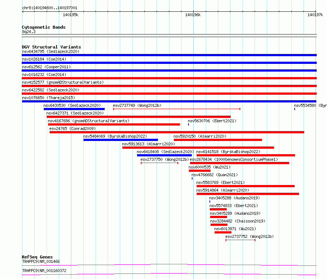Viewport: 327px width, 279px height.
Task: Select the cut-off nsv5534580 label
Action: pos(310,105)
